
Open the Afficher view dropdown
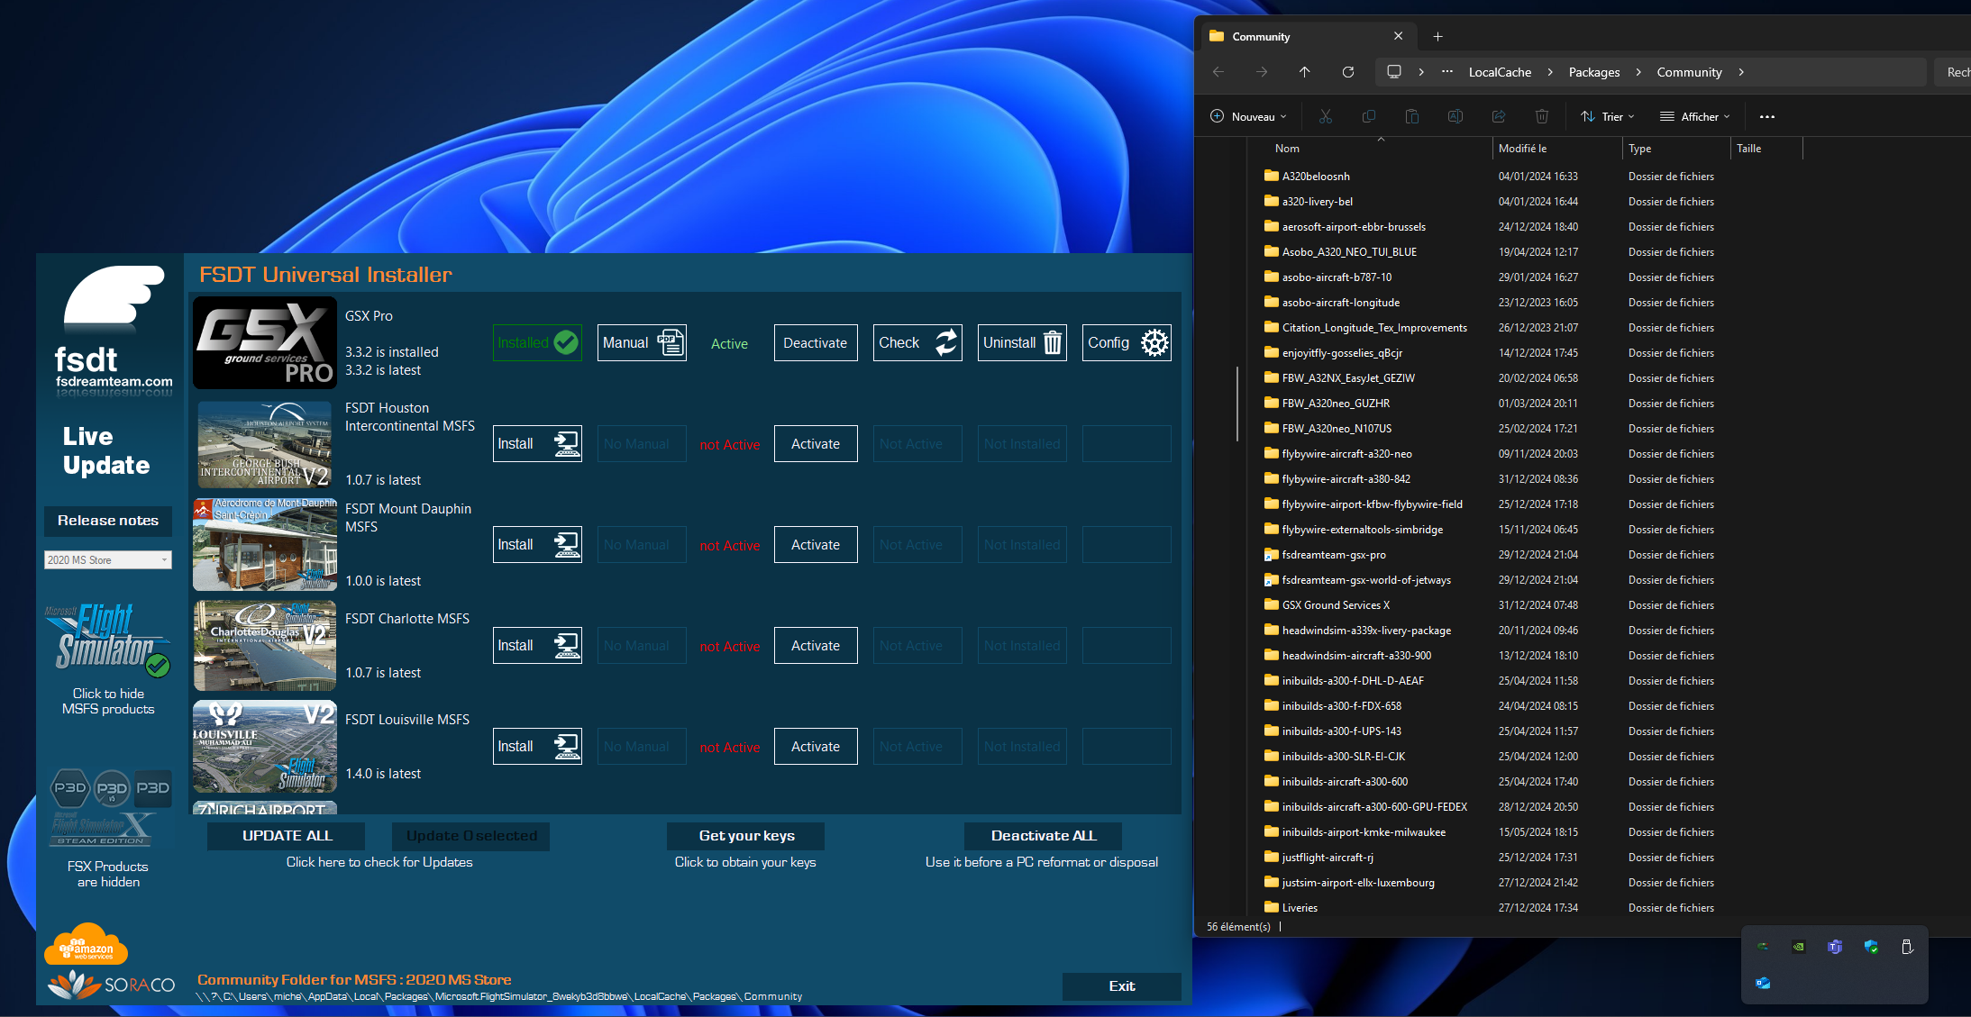[x=1694, y=116]
